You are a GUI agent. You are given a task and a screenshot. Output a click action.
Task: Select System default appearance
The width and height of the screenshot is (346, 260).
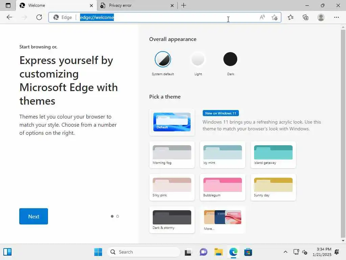[163, 59]
